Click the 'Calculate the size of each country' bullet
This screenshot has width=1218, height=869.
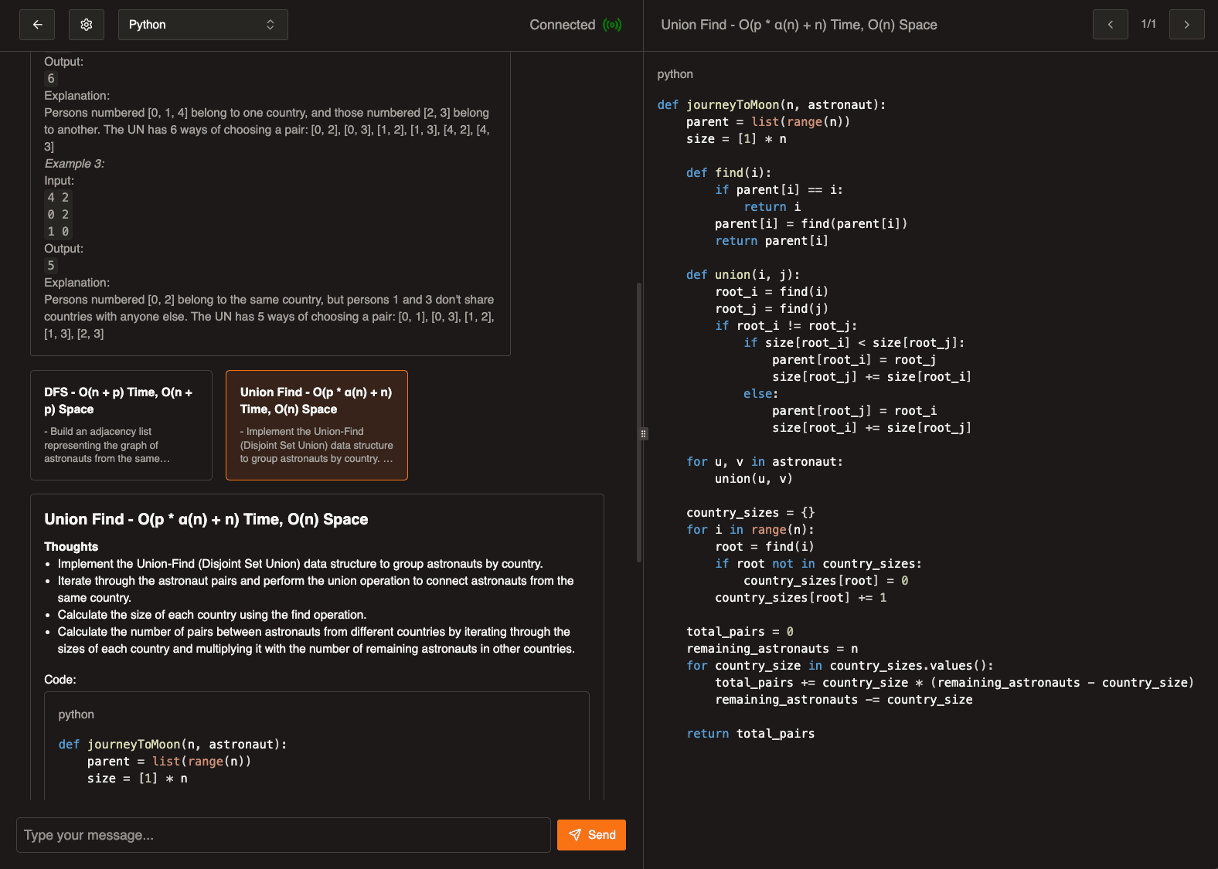pyautogui.click(x=212, y=615)
